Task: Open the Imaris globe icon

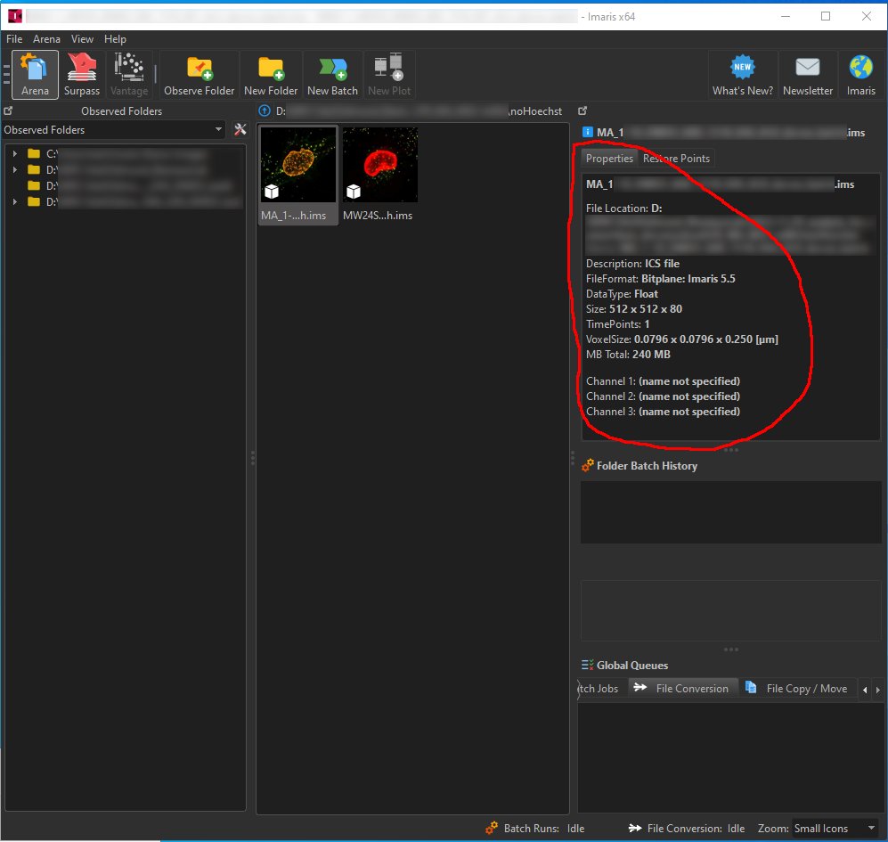Action: coord(861,74)
